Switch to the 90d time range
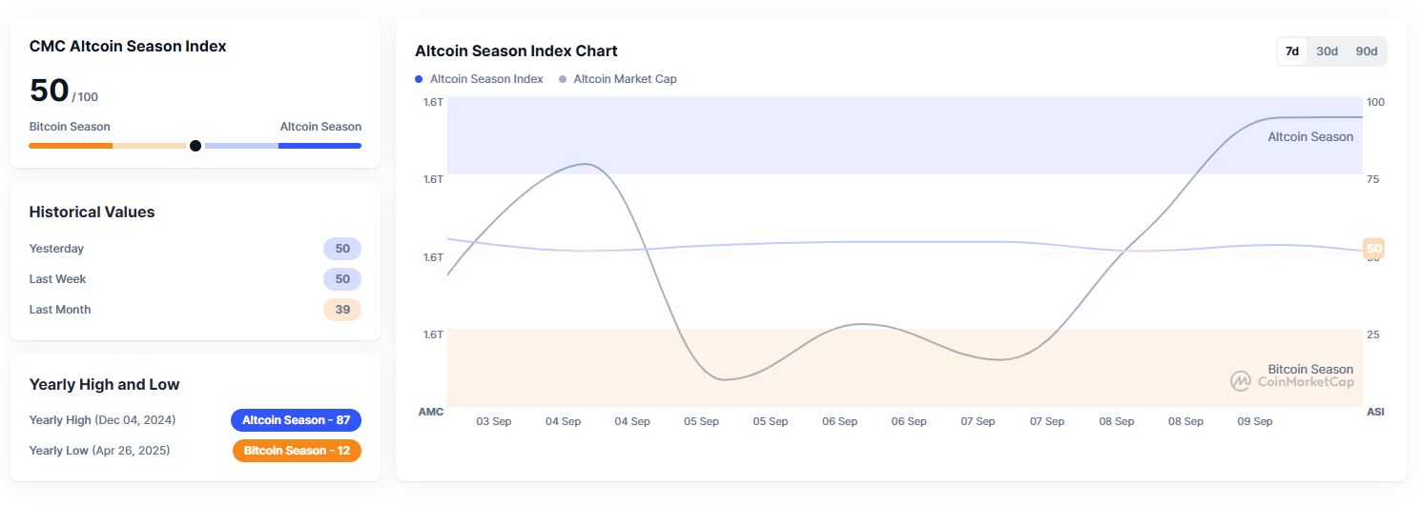Image resolution: width=1422 pixels, height=506 pixels. (x=1367, y=51)
